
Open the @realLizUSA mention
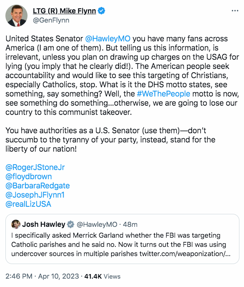point(28,204)
